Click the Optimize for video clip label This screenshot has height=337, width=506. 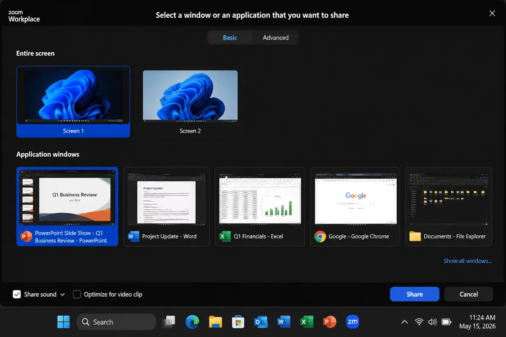113,294
